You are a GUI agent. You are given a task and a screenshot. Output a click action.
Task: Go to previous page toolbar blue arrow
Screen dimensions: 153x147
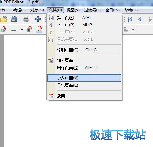tap(140, 19)
